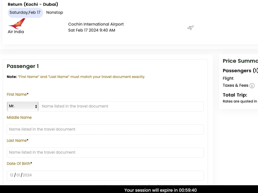Click the Date Of Birth field
258x193 pixels.
coord(105,175)
